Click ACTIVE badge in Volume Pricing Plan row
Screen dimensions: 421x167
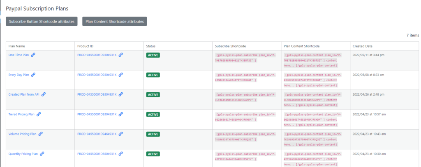(x=153, y=134)
